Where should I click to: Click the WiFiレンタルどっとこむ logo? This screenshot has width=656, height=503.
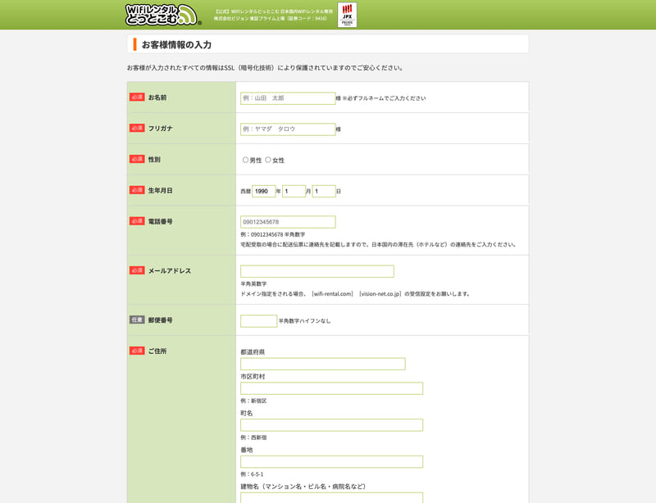[x=162, y=14]
